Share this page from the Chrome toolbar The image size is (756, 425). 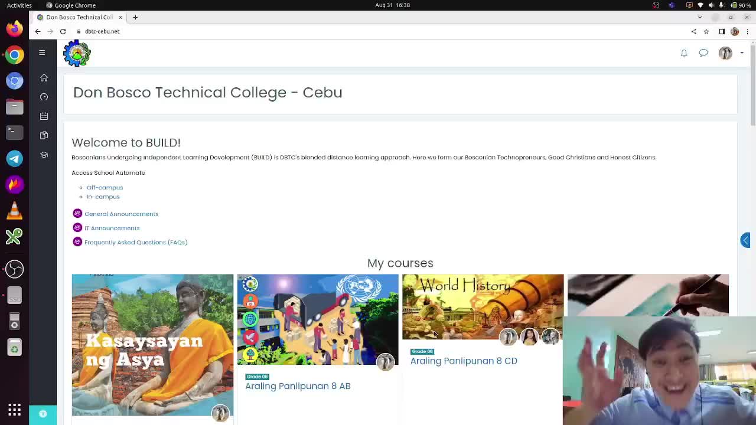(x=693, y=31)
